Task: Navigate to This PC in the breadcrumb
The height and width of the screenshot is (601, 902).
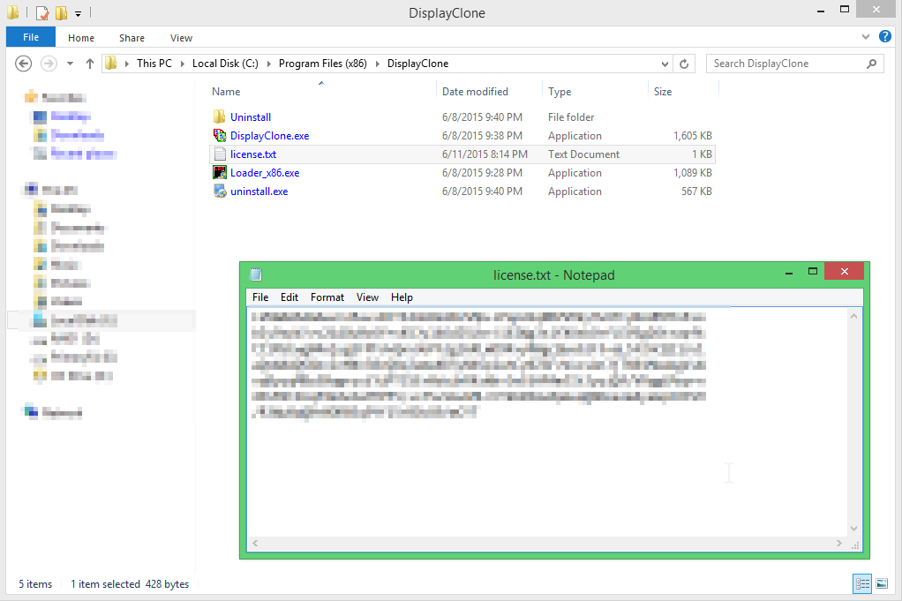Action: pyautogui.click(x=154, y=64)
